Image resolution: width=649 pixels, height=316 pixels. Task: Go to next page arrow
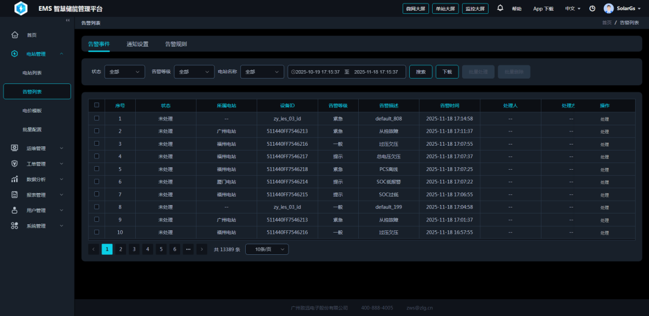(x=202, y=249)
